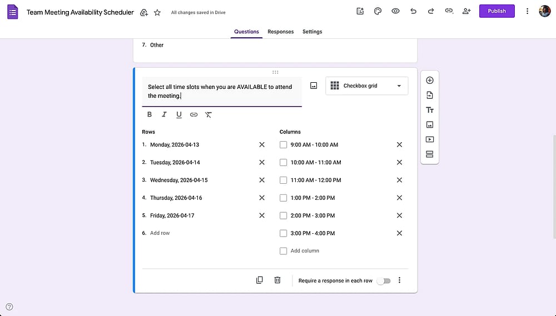Screen dimensions: 556x316
Task: Insert a link in question text
Action: pyautogui.click(x=193, y=114)
